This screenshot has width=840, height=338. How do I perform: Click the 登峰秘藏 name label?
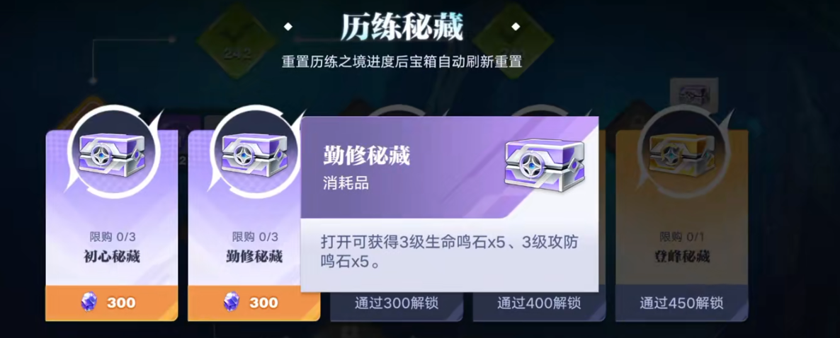[681, 257]
